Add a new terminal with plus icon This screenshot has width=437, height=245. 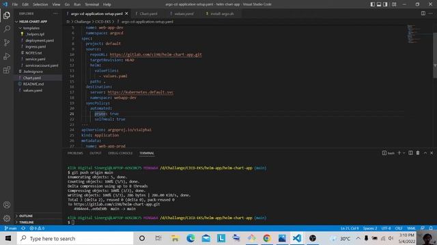click(399, 153)
